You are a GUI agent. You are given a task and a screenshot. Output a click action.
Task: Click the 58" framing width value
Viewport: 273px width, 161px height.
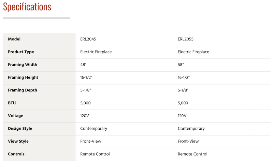(x=181, y=64)
